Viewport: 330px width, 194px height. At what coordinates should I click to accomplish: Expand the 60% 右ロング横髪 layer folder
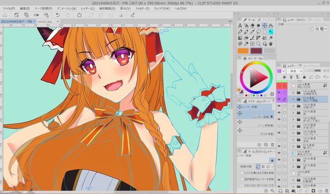[293, 99]
